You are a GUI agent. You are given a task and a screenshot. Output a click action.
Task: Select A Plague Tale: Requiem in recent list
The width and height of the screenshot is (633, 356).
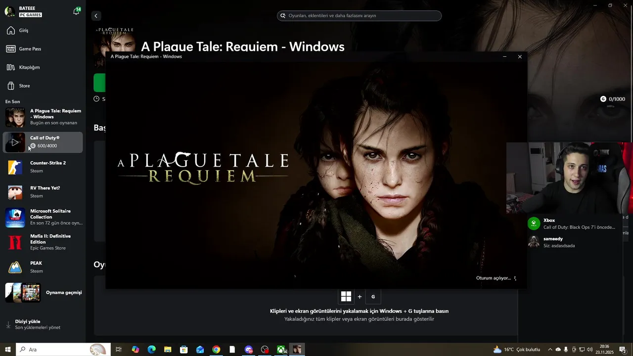(x=43, y=117)
